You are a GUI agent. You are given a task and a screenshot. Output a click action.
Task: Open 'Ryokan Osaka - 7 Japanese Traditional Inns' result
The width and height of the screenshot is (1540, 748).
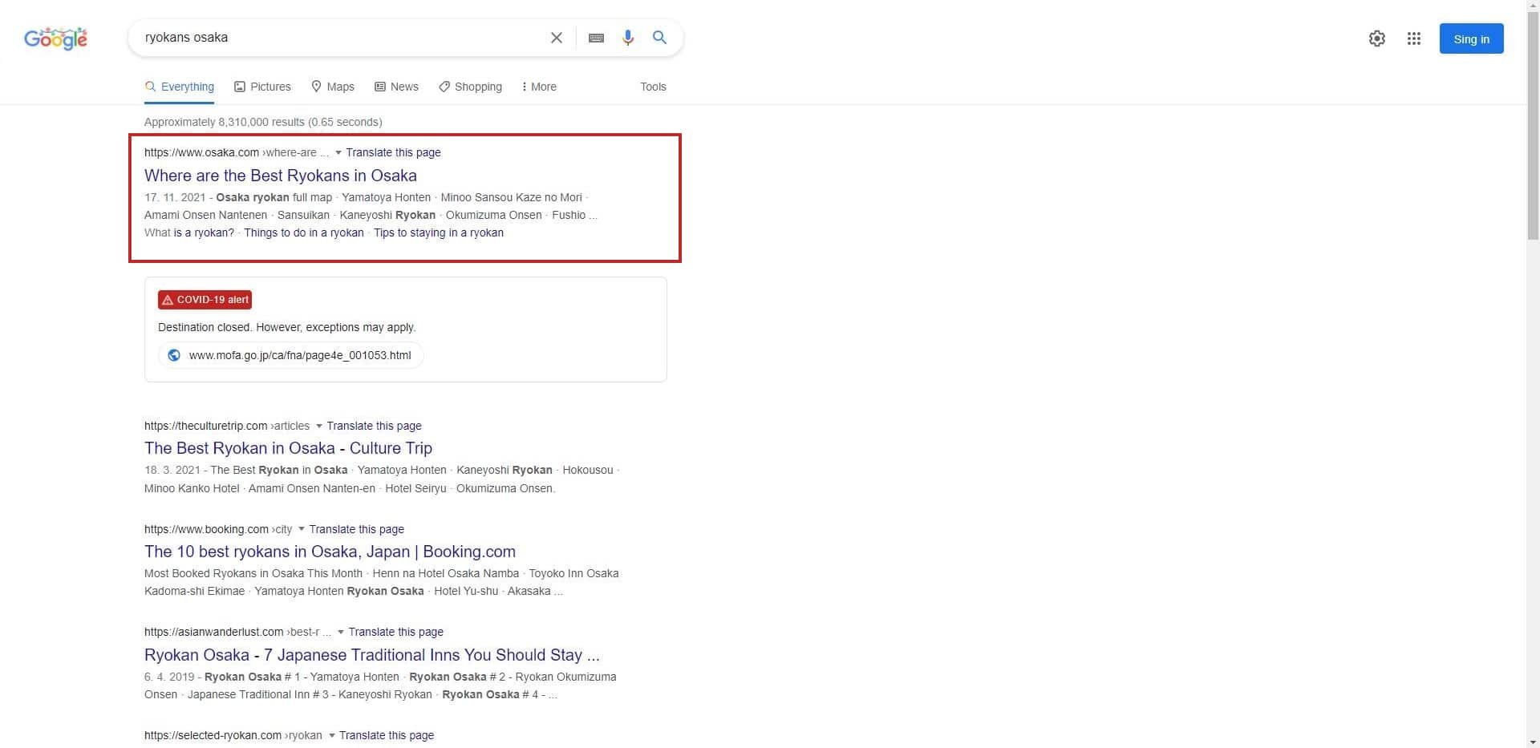tap(372, 655)
